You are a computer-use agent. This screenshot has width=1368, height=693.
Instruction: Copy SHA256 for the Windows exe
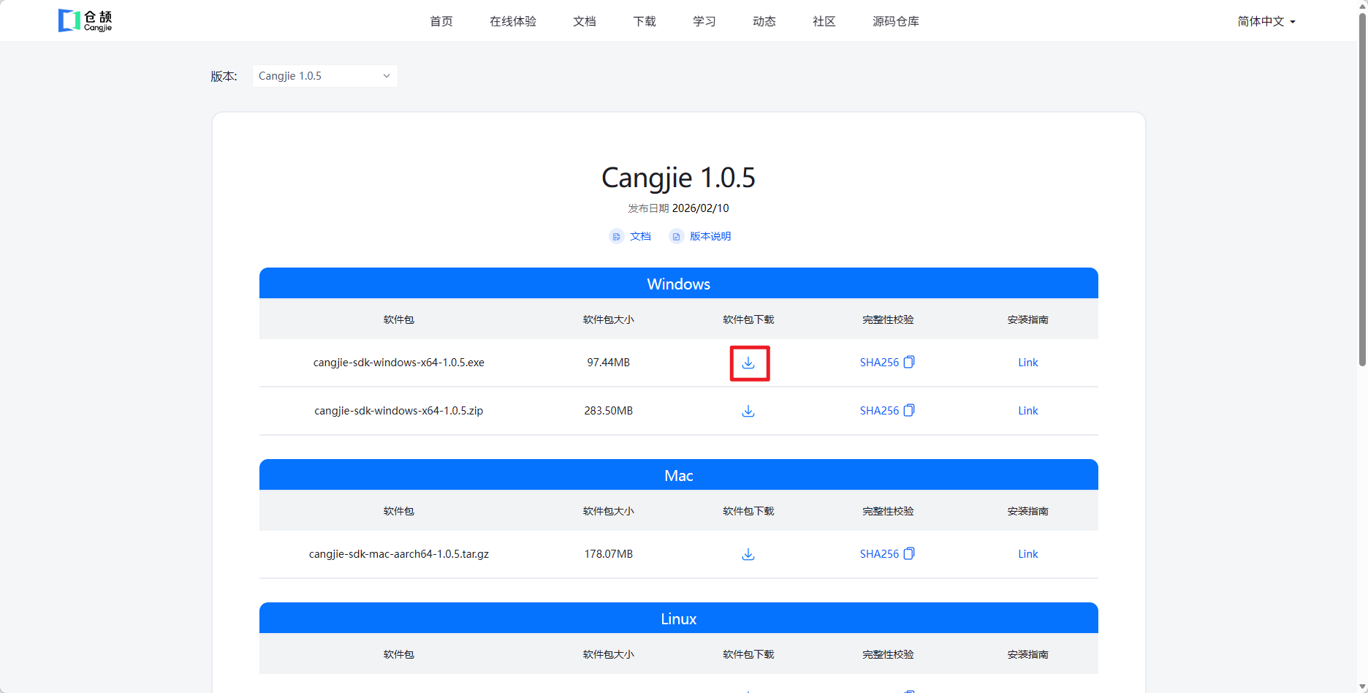coord(908,363)
